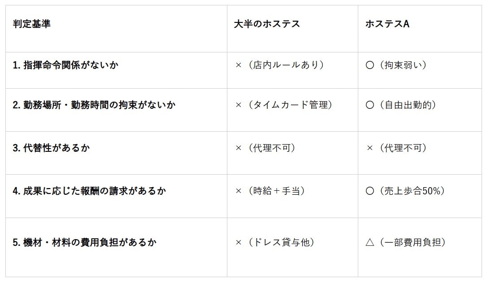Select row 3. 代替性があるか

point(51,148)
